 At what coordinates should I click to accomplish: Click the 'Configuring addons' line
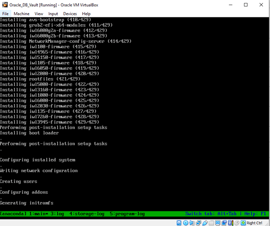coord(24,192)
